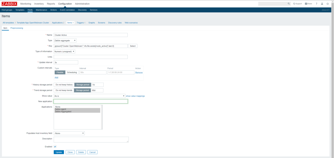Toggle the Enabled checkbox
This screenshot has width=334, height=158.
point(55,147)
